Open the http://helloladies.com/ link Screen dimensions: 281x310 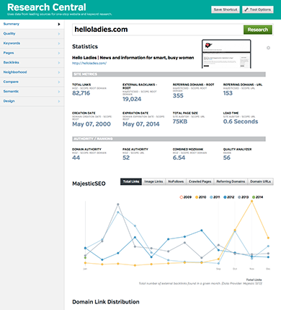pyautogui.click(x=89, y=63)
